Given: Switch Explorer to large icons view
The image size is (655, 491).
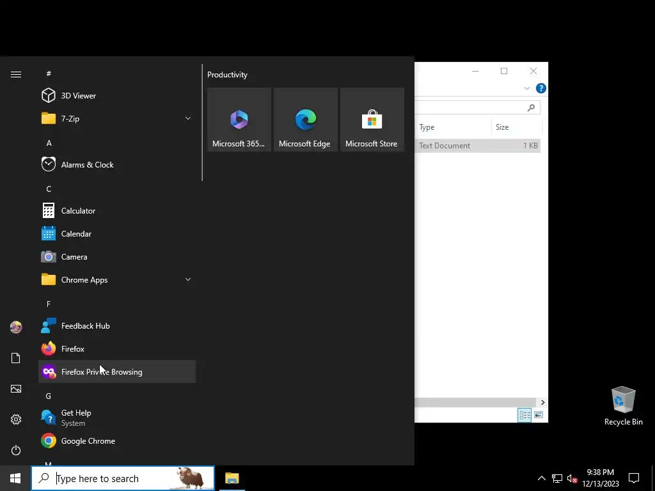Looking at the screenshot, I should tap(539, 415).
